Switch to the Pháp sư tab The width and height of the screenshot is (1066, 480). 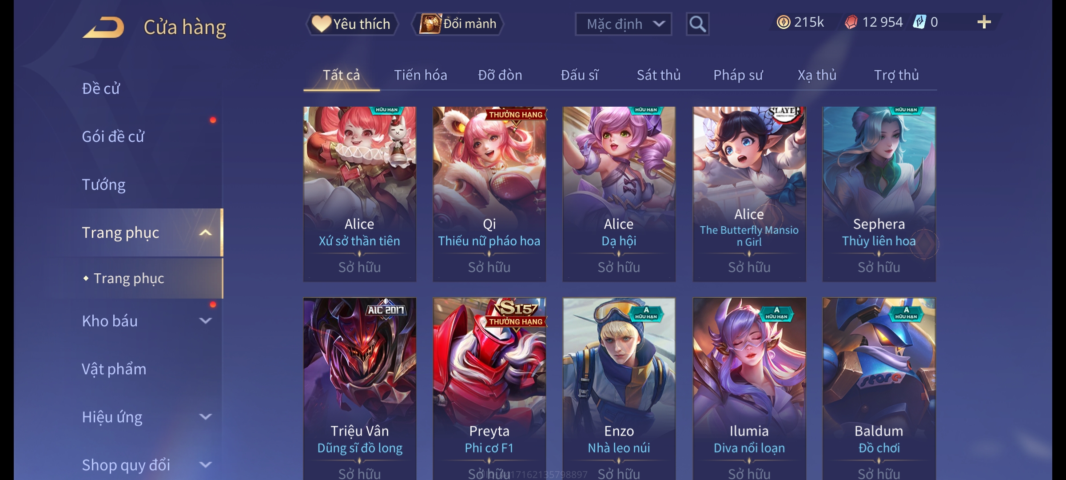(x=738, y=75)
